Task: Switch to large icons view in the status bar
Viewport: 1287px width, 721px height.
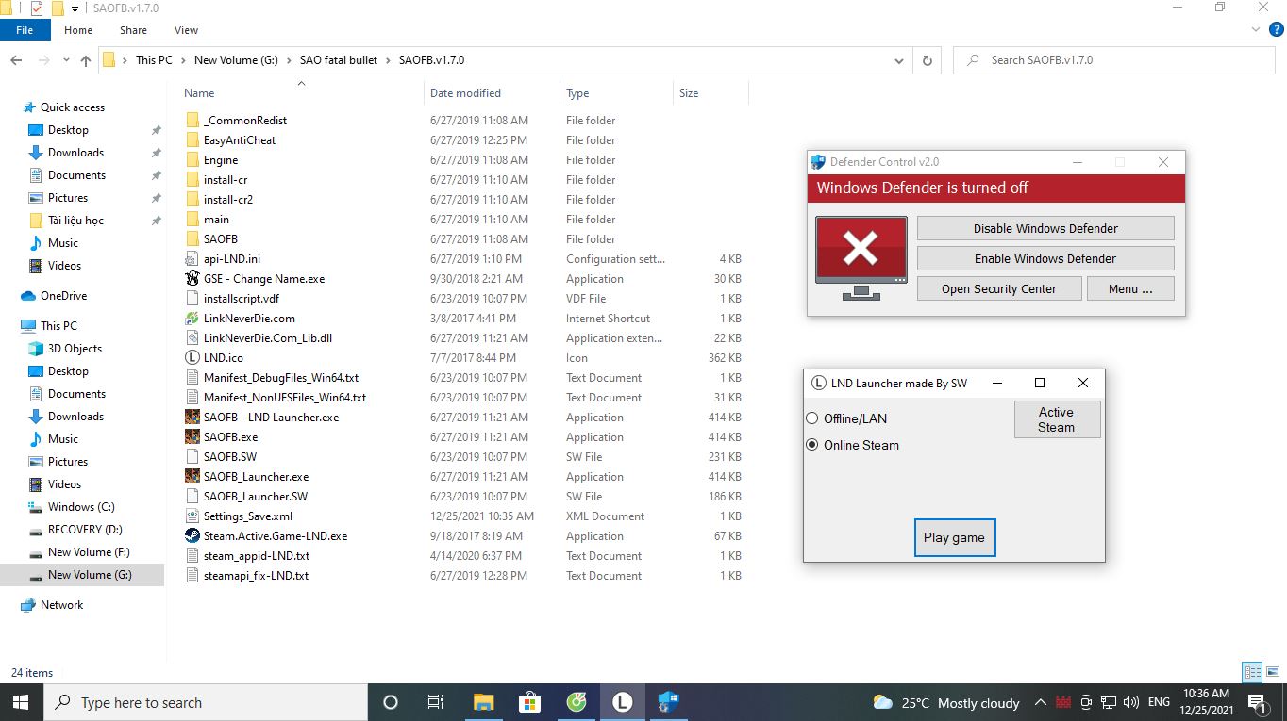Action: click(1271, 672)
